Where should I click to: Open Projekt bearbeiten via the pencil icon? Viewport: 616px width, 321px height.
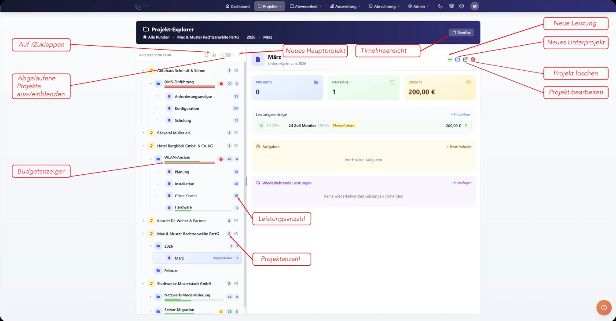(466, 59)
